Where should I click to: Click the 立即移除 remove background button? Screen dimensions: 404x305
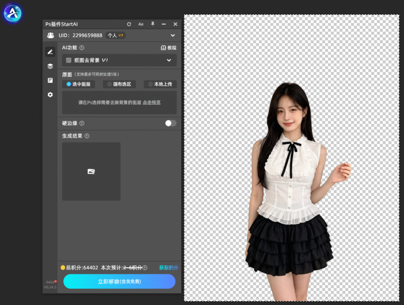pyautogui.click(x=119, y=281)
